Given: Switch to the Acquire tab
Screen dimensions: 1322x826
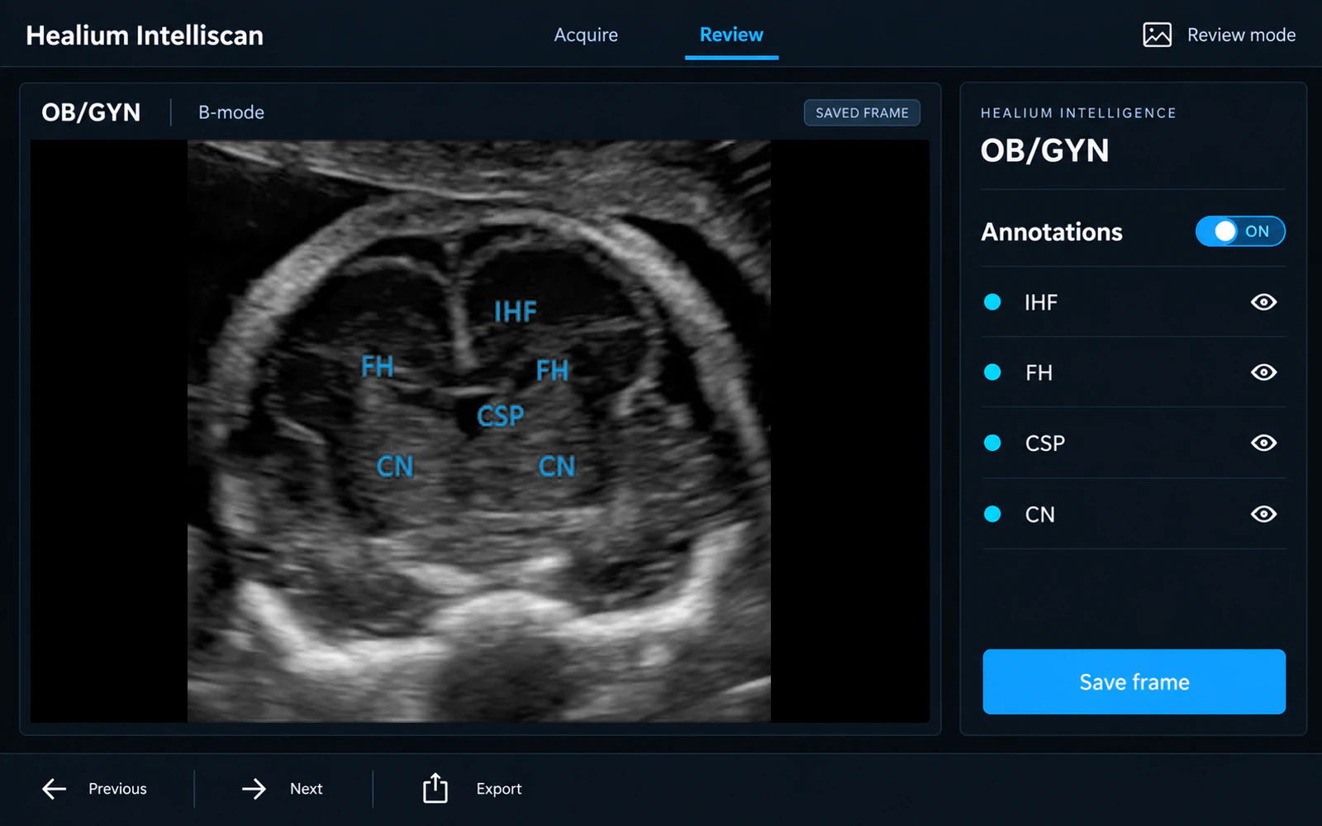Looking at the screenshot, I should pyautogui.click(x=586, y=35).
